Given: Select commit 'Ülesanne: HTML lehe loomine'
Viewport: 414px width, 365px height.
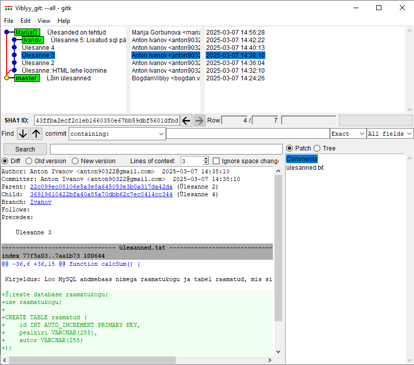Looking at the screenshot, I should 64,71.
